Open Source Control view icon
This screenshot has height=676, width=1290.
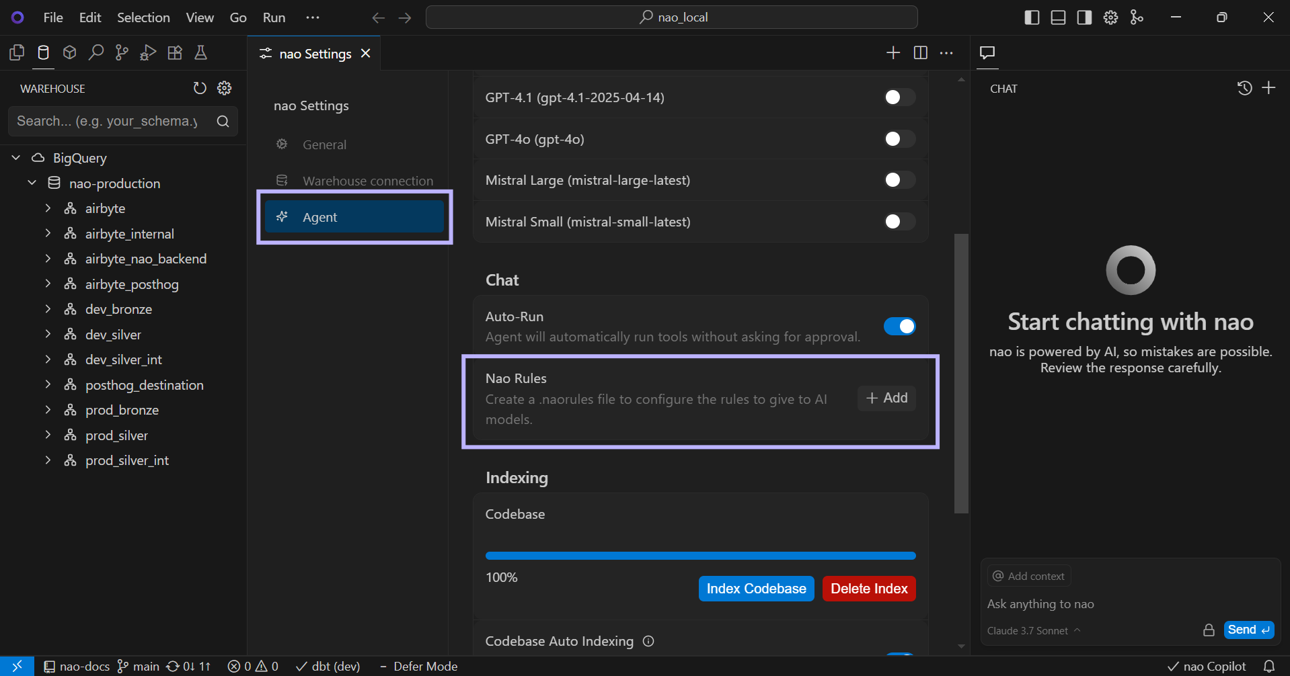pos(122,53)
